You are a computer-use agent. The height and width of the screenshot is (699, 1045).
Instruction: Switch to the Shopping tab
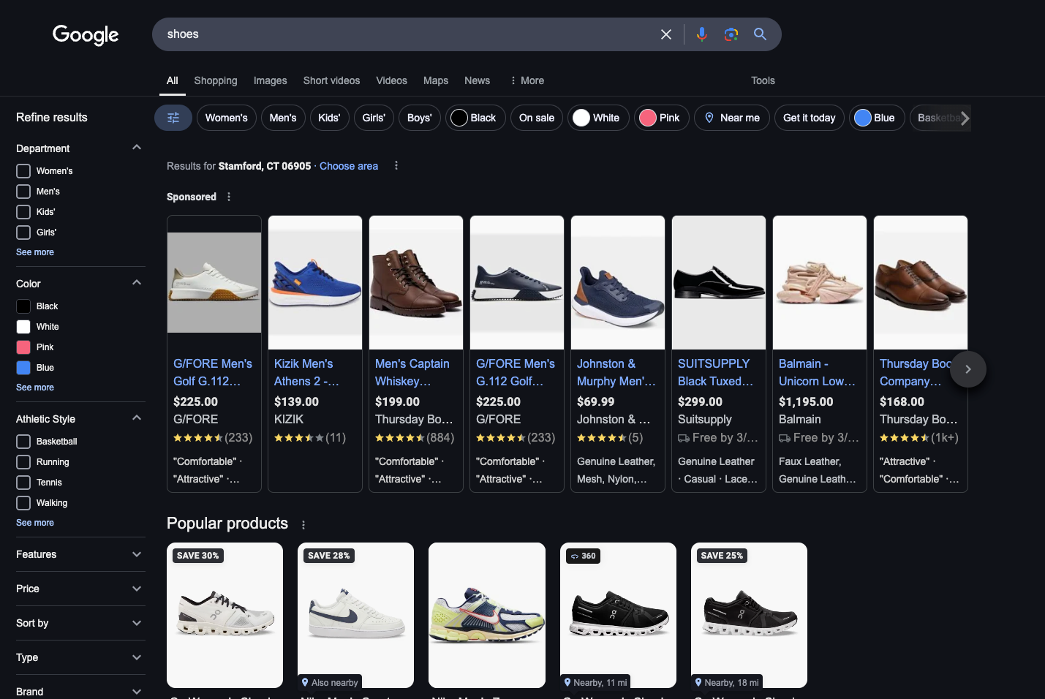(216, 80)
